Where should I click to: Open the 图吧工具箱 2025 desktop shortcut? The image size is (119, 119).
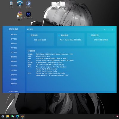(x=20, y=16)
